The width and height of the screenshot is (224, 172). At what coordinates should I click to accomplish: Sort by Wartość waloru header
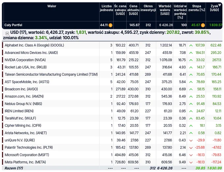(165, 10)
